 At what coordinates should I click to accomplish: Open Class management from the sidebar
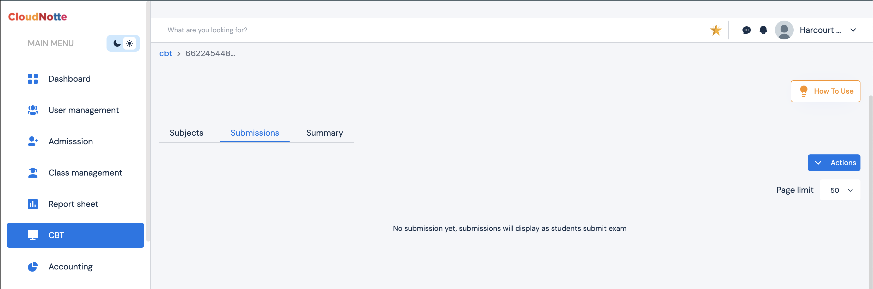(x=85, y=173)
